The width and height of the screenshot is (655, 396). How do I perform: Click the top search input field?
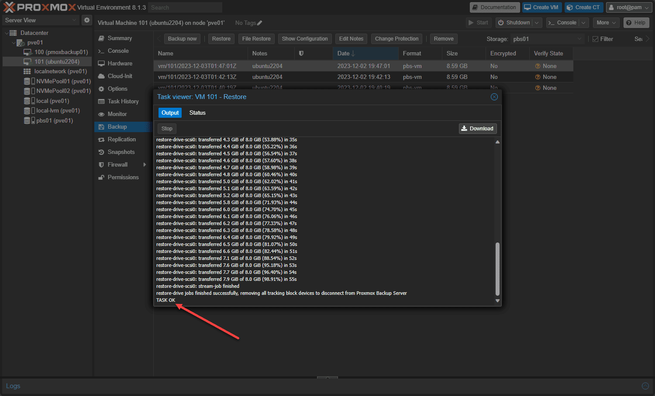pos(185,7)
